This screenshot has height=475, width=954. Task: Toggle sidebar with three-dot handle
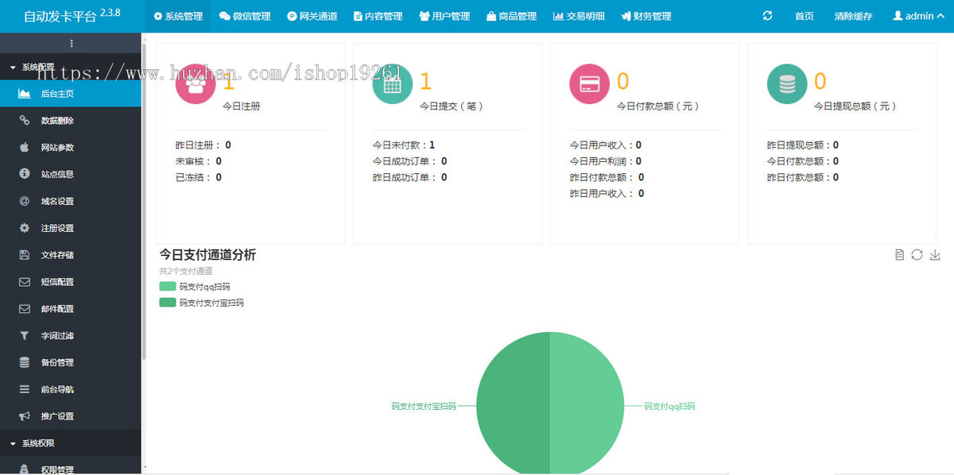point(72,44)
